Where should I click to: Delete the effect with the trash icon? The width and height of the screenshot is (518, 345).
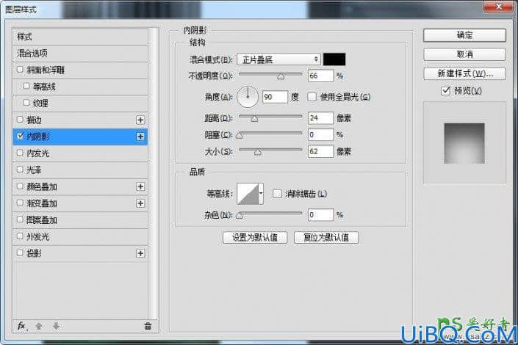click(x=148, y=326)
